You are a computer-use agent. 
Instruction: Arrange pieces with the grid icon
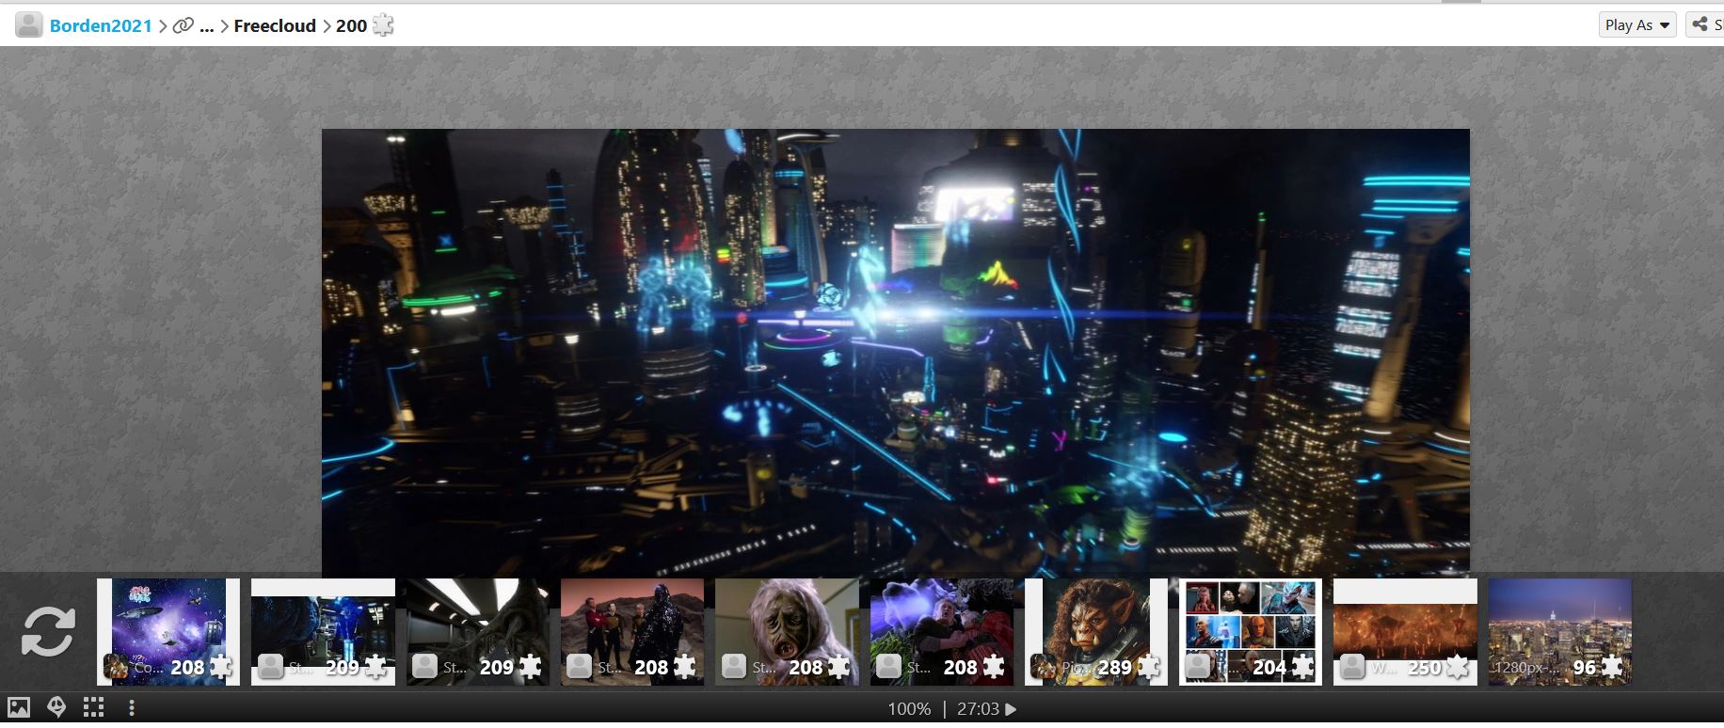[x=93, y=708]
